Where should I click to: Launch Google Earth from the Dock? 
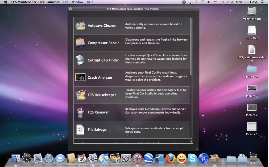(x=148, y=158)
